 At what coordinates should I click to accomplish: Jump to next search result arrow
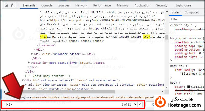coord(140,104)
